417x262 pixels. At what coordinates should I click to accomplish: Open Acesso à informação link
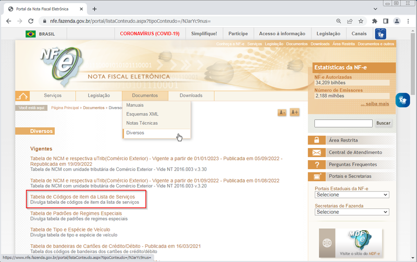tap(282, 34)
